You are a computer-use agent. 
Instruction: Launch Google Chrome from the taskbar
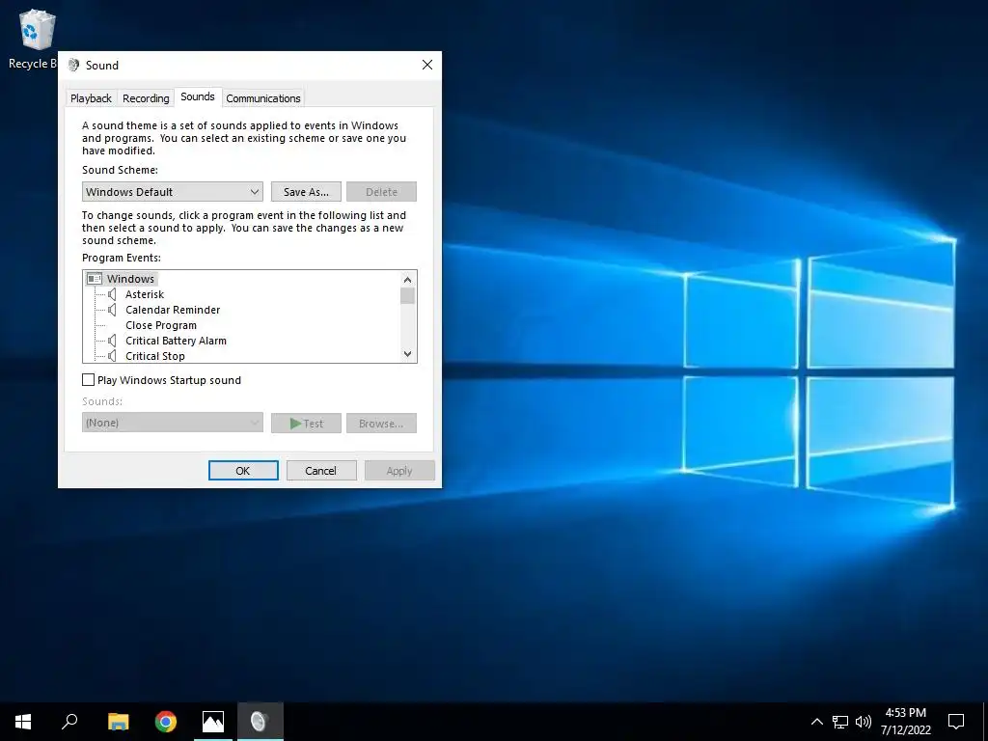[166, 722]
